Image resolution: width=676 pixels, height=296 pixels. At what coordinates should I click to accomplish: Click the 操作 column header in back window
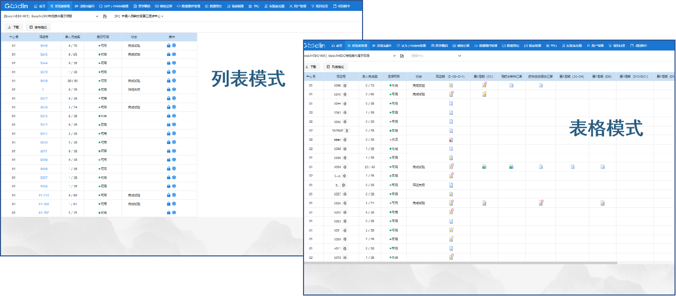pos(172,37)
